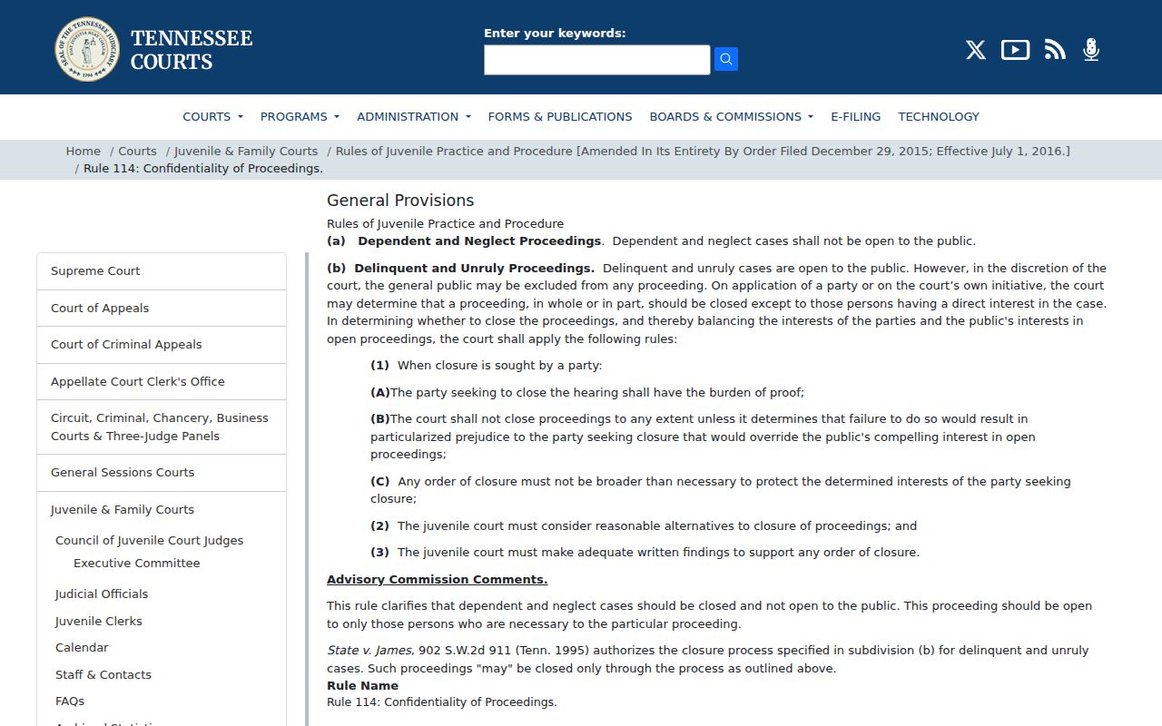The width and height of the screenshot is (1162, 726).
Task: Expand the PROGRAMS dropdown menu
Action: (300, 116)
